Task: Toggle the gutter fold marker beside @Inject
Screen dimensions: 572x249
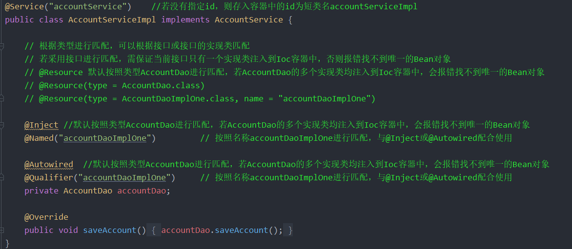Action: click(x=2, y=125)
